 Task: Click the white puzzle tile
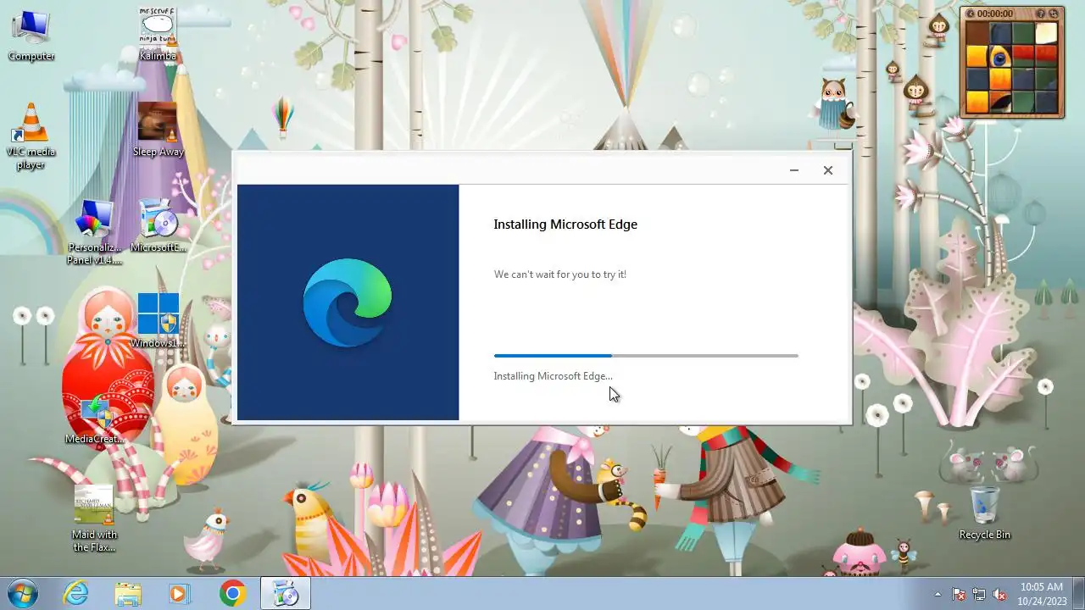(1047, 33)
